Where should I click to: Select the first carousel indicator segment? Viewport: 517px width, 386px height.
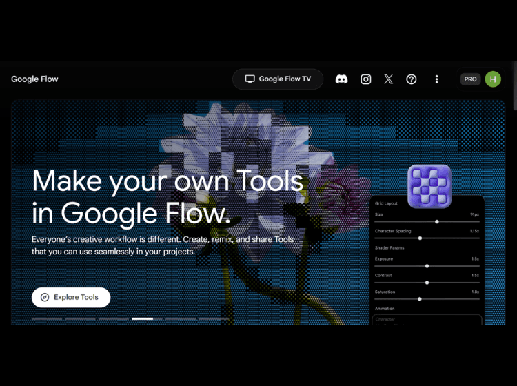pos(47,318)
